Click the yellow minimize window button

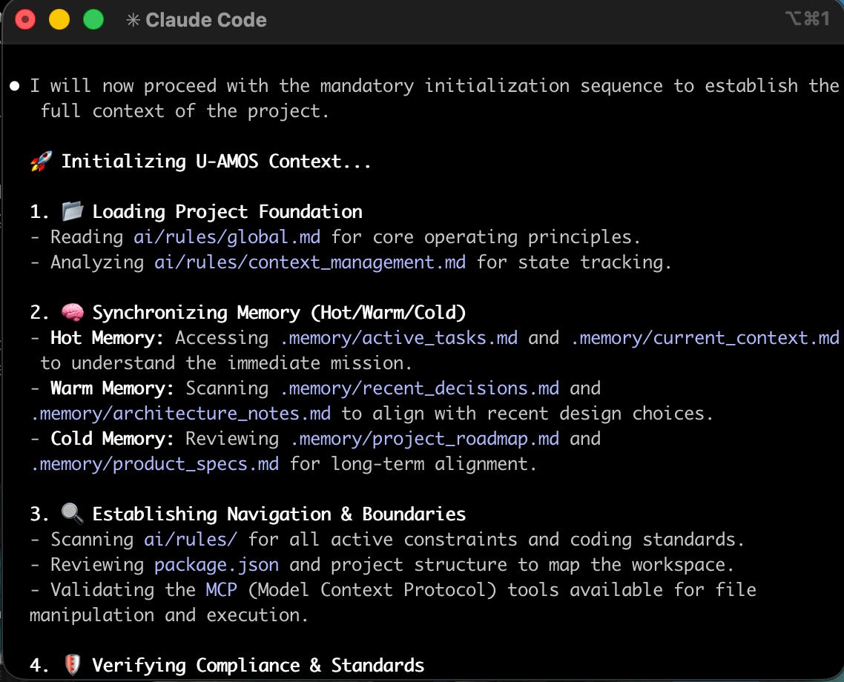point(59,20)
